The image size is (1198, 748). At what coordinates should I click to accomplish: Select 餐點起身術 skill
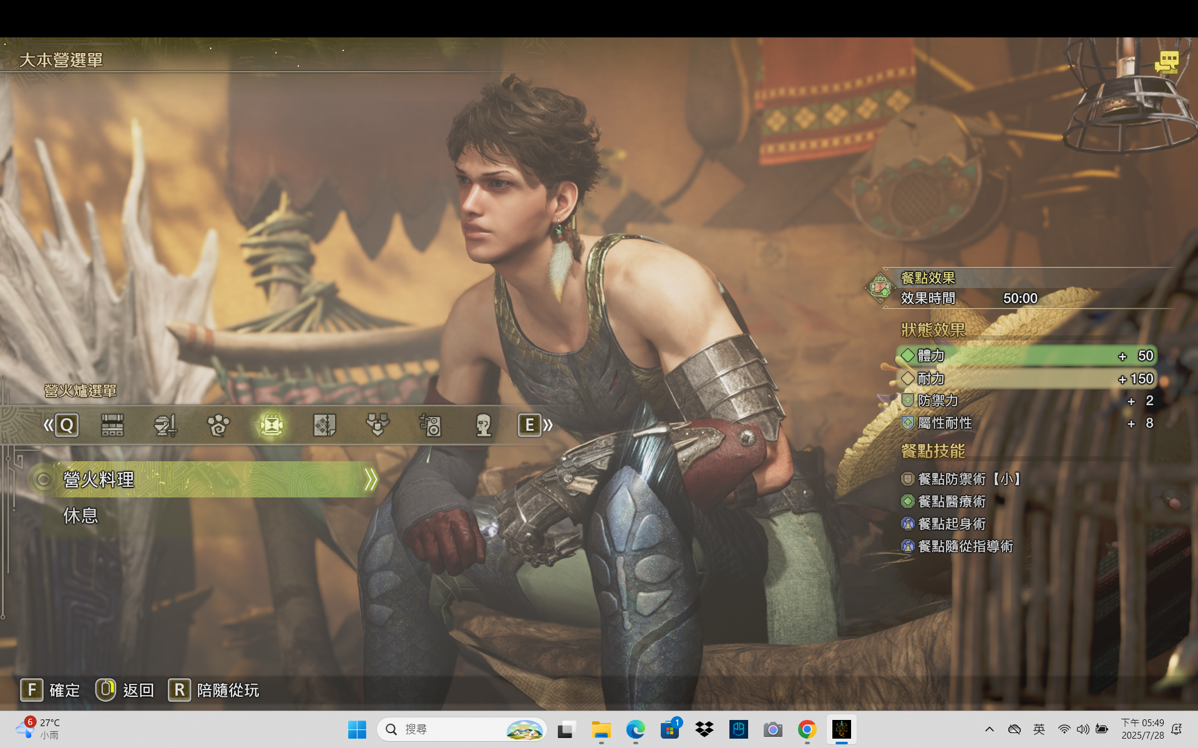click(x=943, y=524)
